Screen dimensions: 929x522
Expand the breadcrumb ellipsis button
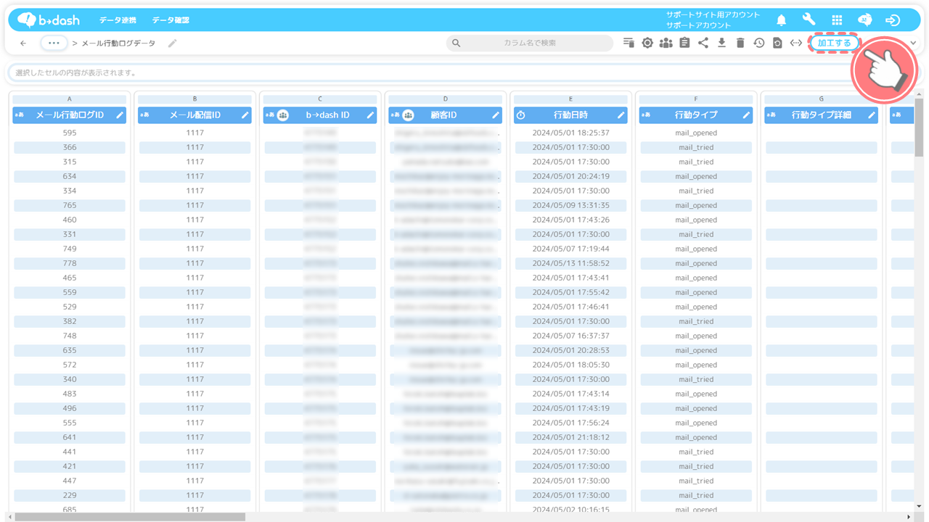[54, 43]
